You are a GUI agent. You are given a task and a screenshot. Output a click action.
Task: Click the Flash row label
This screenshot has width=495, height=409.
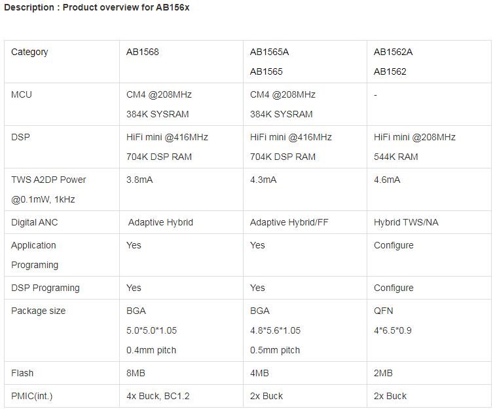(22, 374)
